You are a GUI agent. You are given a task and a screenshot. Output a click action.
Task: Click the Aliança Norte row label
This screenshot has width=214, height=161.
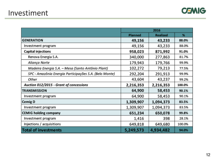[39, 62]
